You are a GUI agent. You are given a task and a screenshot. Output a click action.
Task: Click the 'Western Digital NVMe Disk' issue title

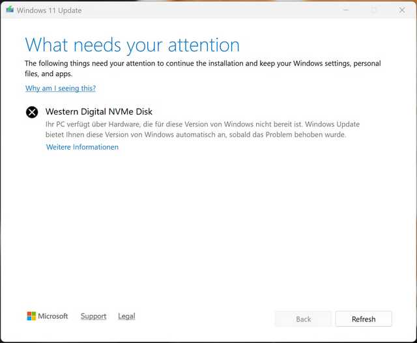pos(98,111)
